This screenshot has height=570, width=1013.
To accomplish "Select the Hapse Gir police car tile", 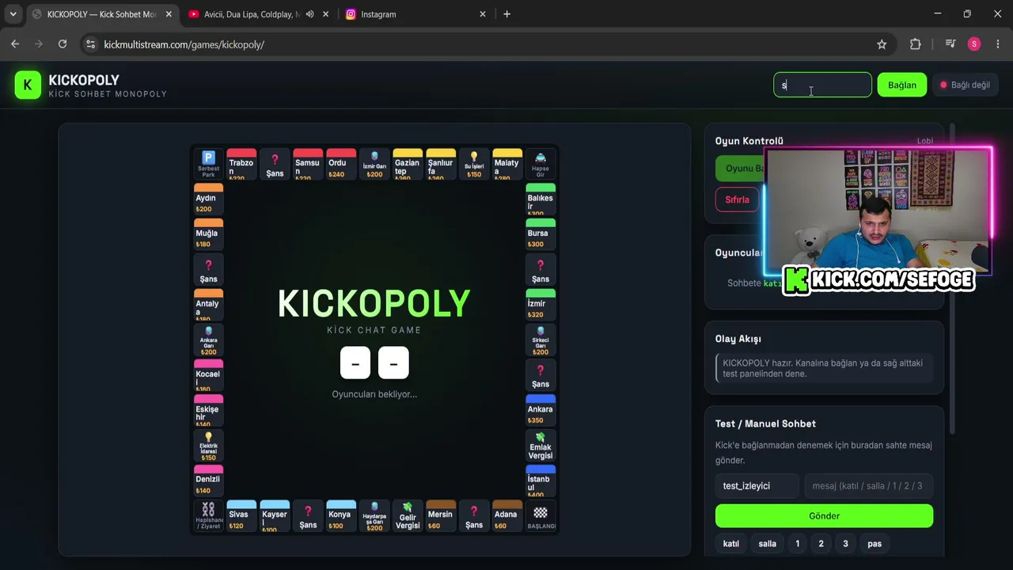I will click(x=541, y=164).
